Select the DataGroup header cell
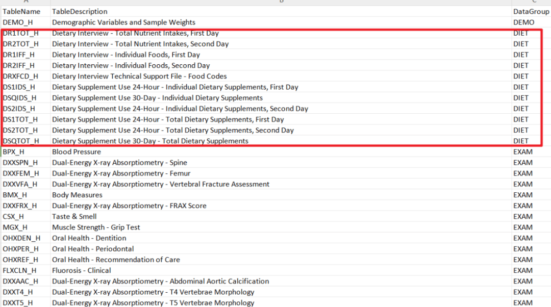The height and width of the screenshot is (307, 551). coord(531,11)
